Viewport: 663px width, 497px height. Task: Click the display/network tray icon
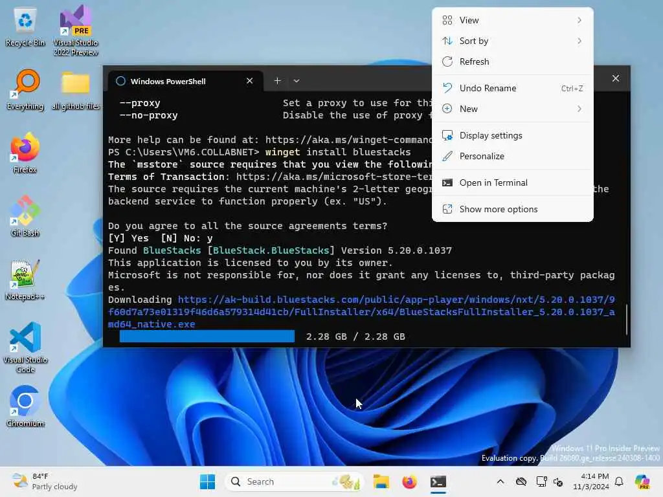pyautogui.click(x=541, y=481)
